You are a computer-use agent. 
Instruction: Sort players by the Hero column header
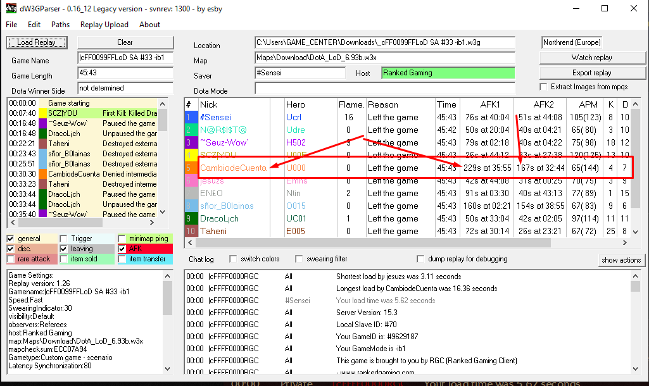[310, 104]
